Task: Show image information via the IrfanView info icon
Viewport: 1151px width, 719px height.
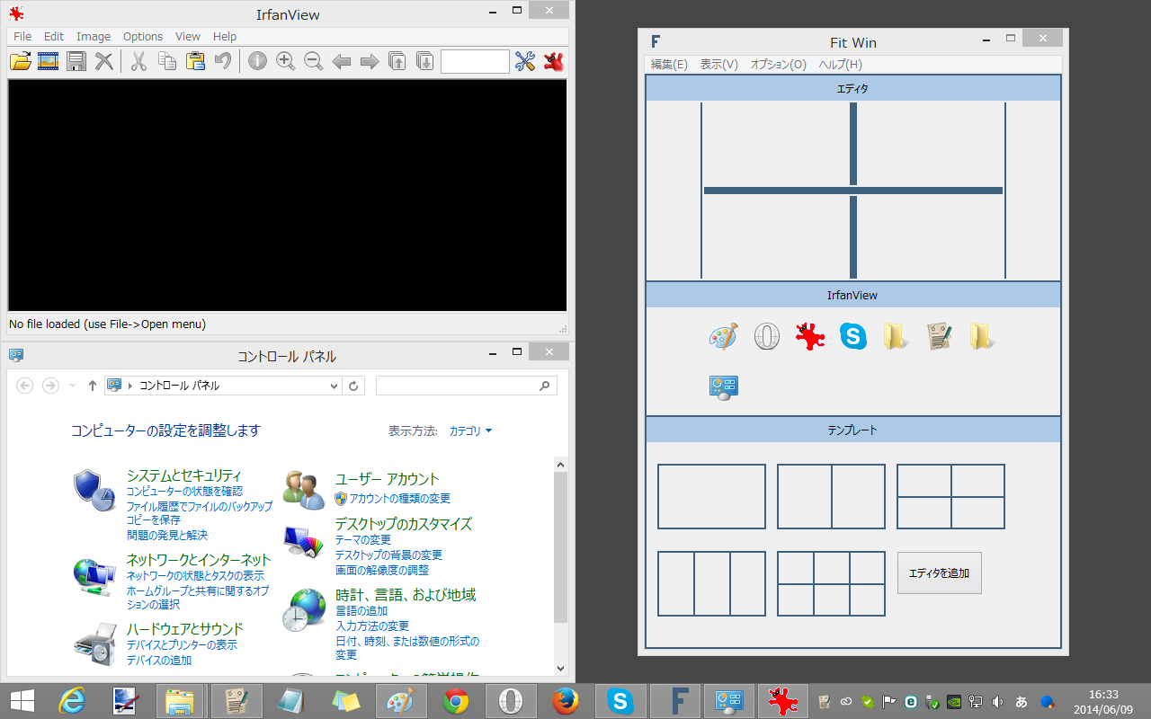Action: pos(258,61)
